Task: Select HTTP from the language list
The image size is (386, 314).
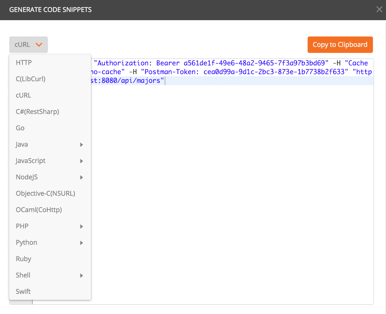Action: 24,62
